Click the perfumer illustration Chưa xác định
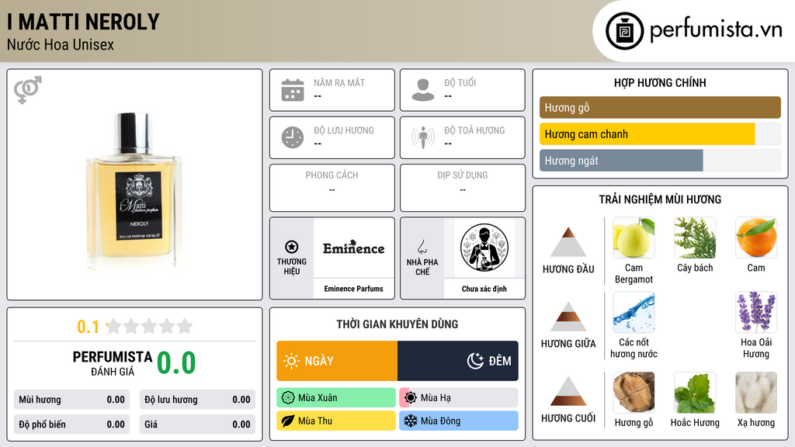Viewport: 795px width, 447px height. pos(484,248)
